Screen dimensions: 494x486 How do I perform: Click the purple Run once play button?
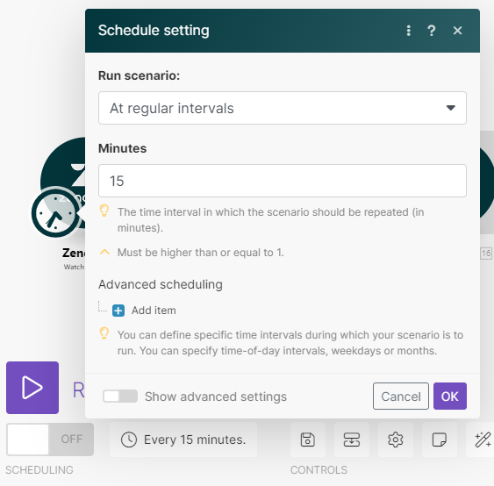pos(32,388)
